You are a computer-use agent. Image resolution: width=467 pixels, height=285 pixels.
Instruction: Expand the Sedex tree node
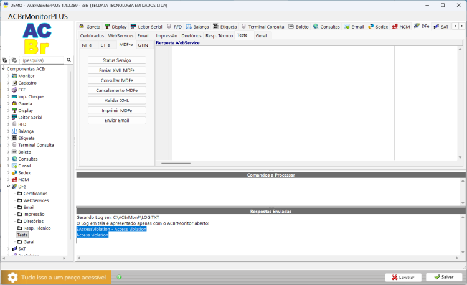[8, 172]
